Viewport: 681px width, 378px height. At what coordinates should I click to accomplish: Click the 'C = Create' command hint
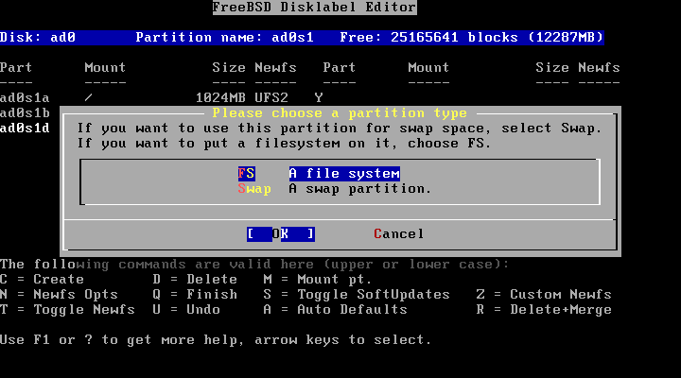pyautogui.click(x=43, y=280)
